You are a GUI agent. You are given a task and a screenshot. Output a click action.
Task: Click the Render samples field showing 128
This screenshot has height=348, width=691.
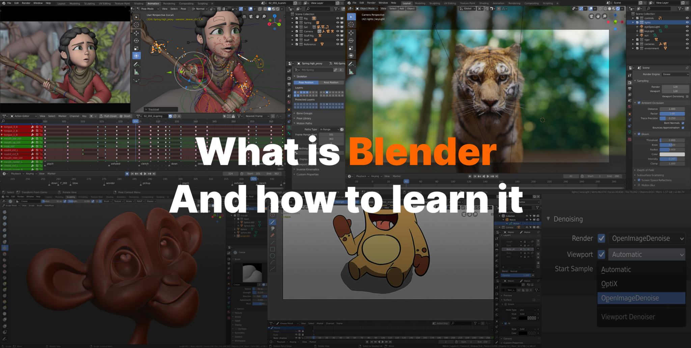click(675, 87)
